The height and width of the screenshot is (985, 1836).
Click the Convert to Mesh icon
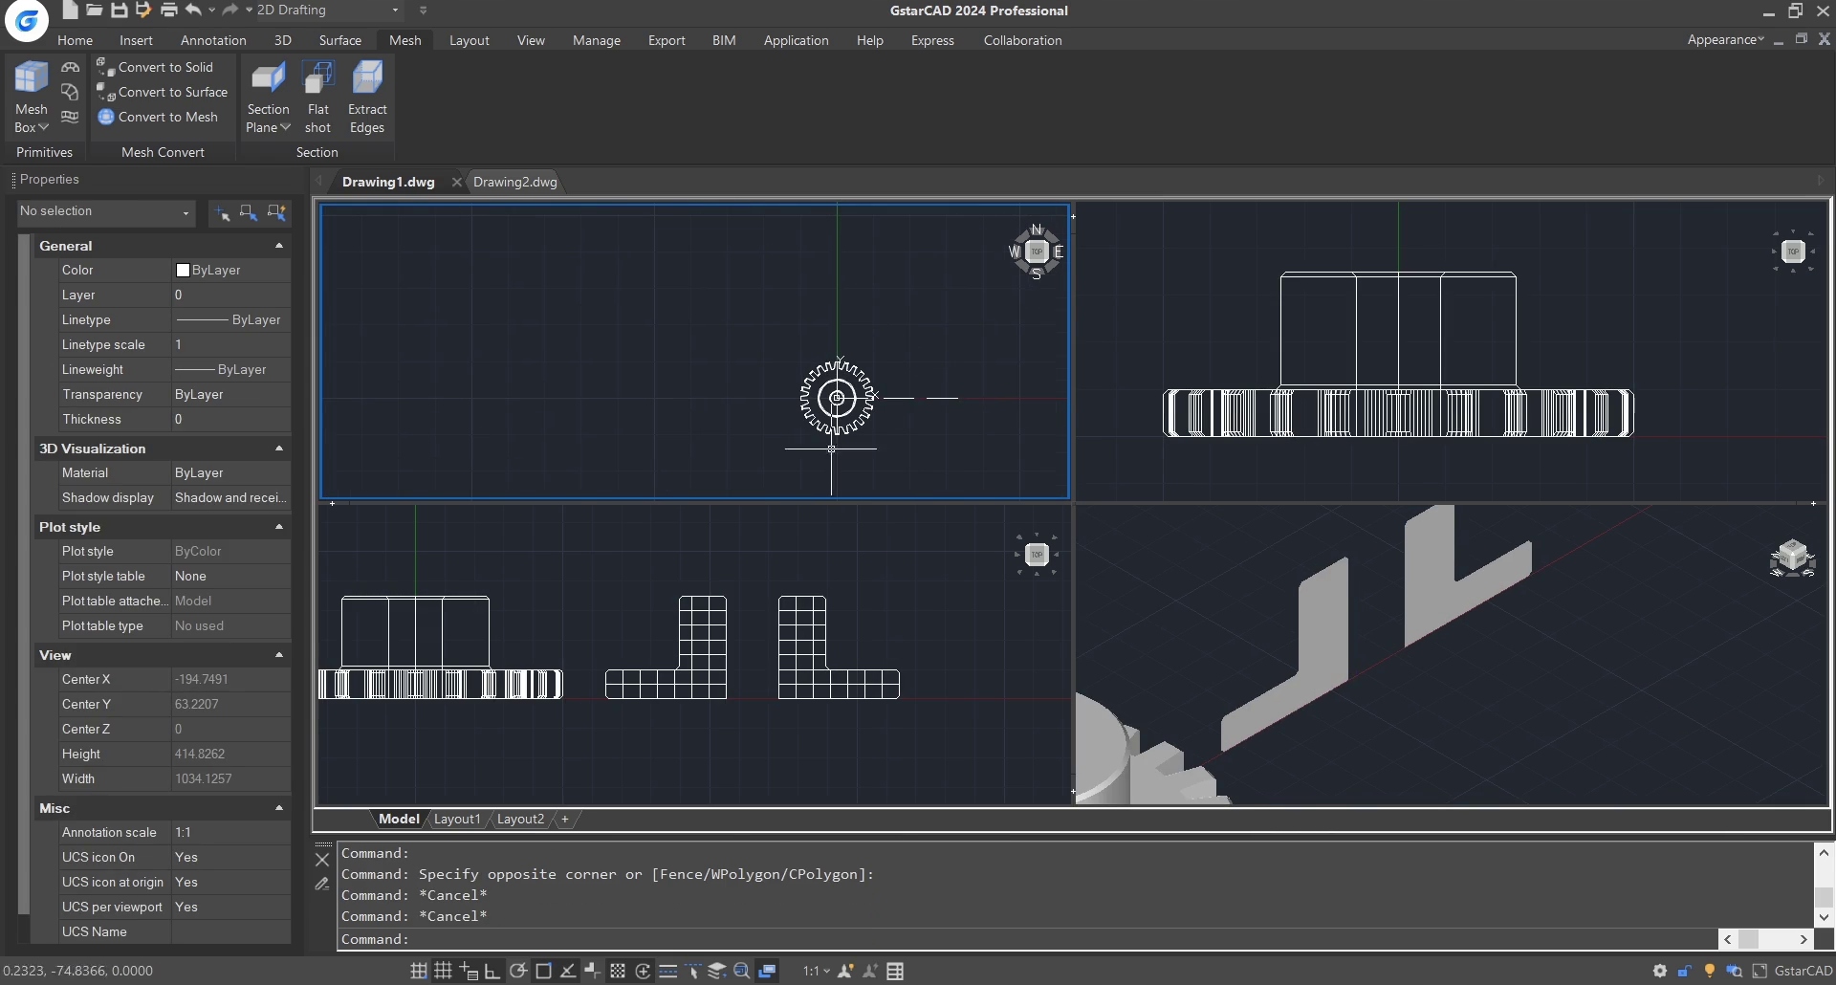[x=106, y=117]
